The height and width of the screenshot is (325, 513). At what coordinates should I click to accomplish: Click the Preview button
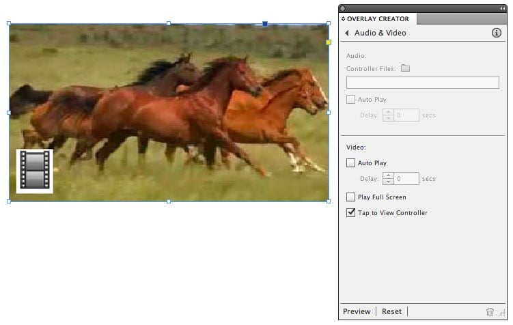click(x=357, y=311)
